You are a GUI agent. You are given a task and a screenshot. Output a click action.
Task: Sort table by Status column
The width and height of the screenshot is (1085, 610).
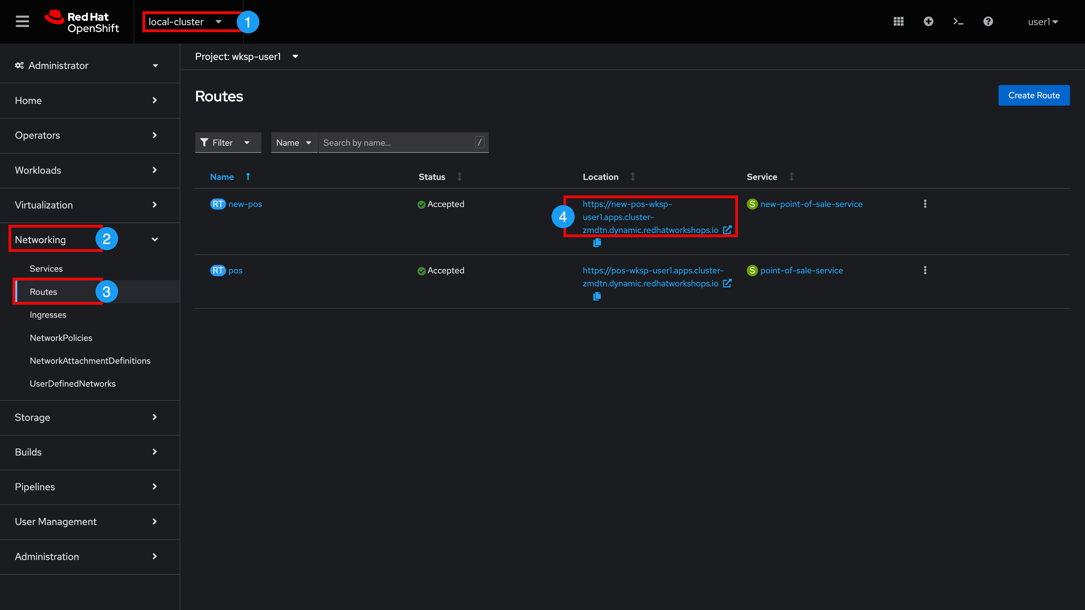[459, 177]
